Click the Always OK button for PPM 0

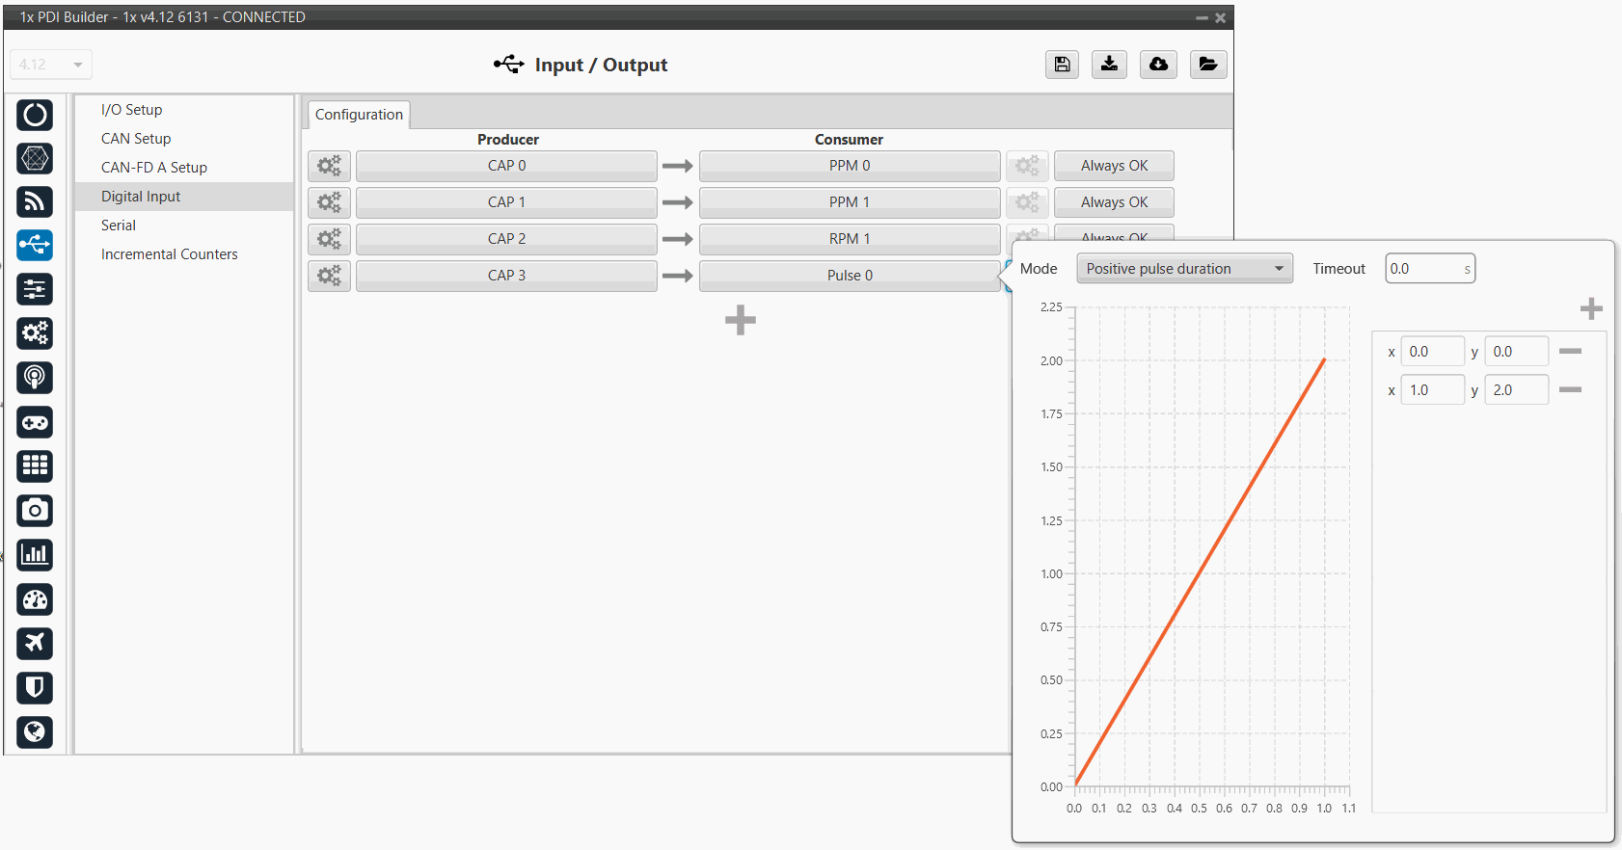[1114, 166]
